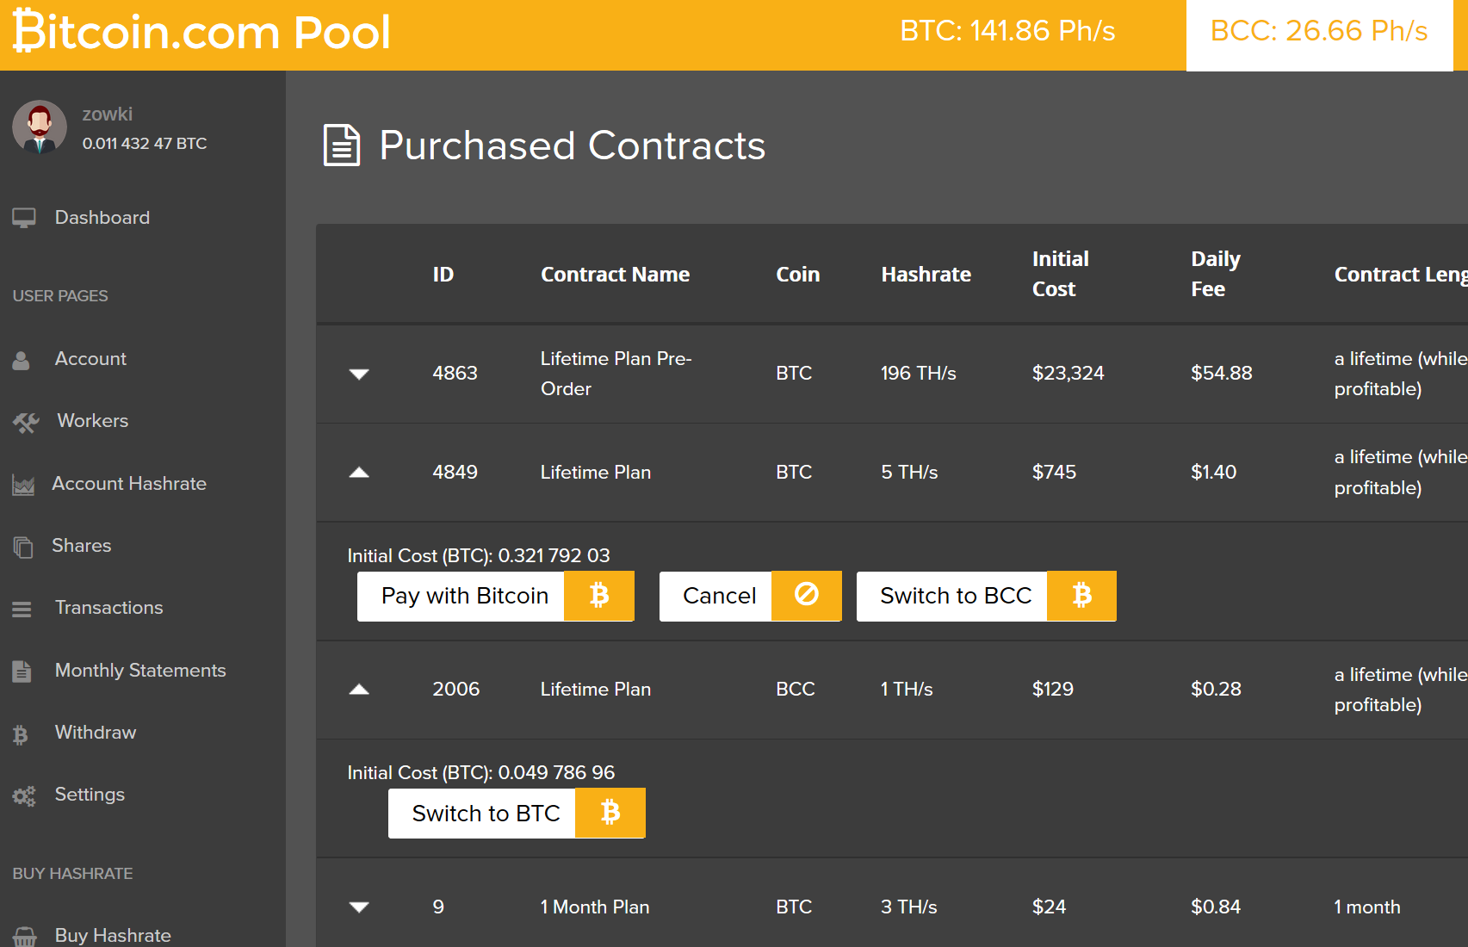View the Transactions page
1468x947 pixels.
[x=109, y=608]
